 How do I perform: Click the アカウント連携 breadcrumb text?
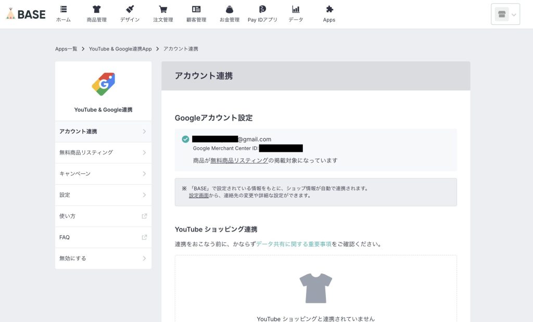point(181,49)
